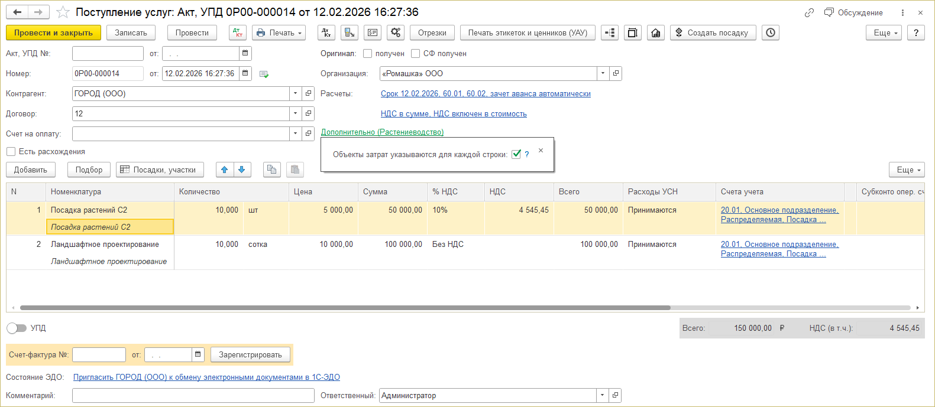The width and height of the screenshot is (935, 407).
Task: Click Провести и закрыть button
Action: coord(53,32)
